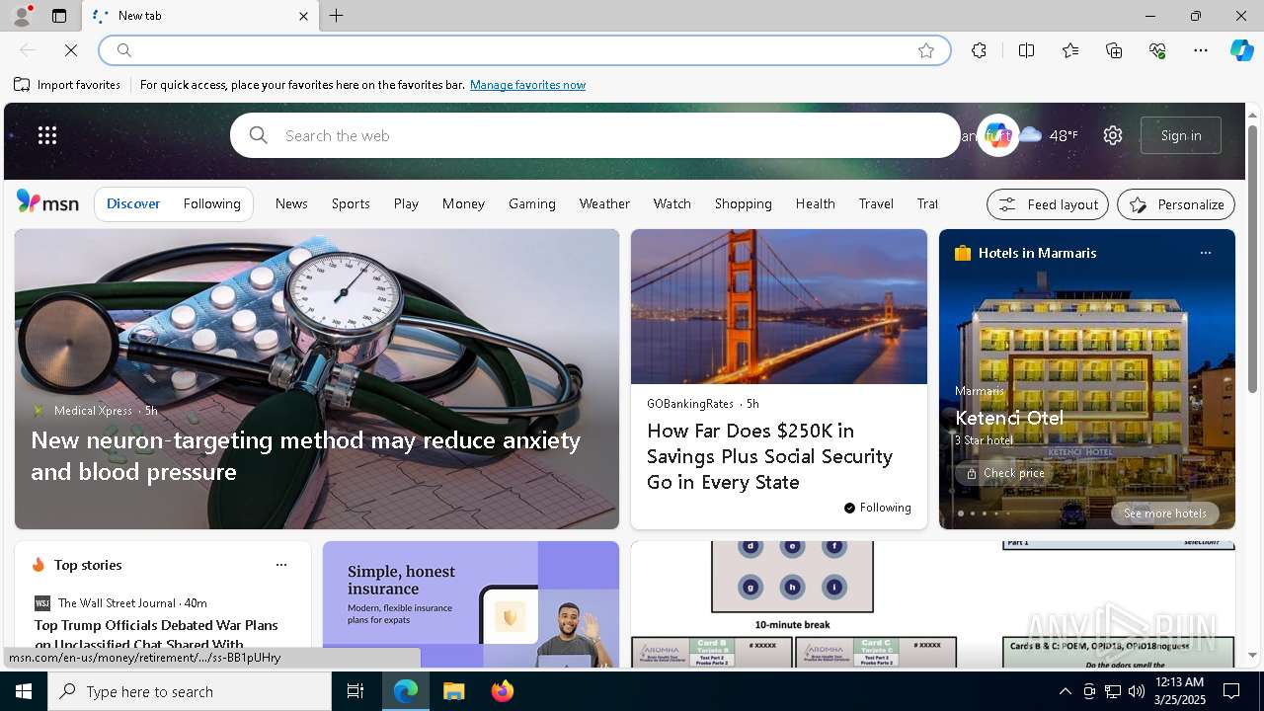Open network status icon in tray
1264x711 pixels.
[x=1113, y=691]
